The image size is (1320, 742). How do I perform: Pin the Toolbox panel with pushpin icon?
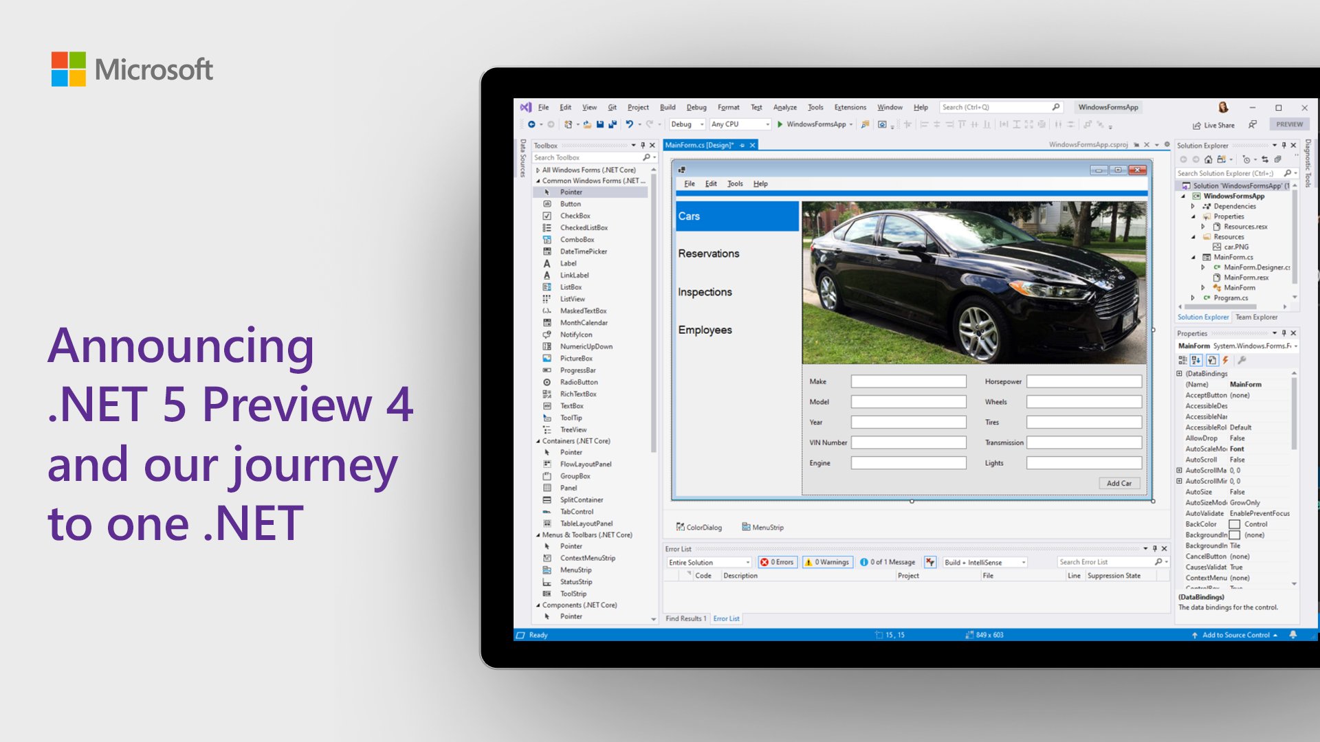643,146
